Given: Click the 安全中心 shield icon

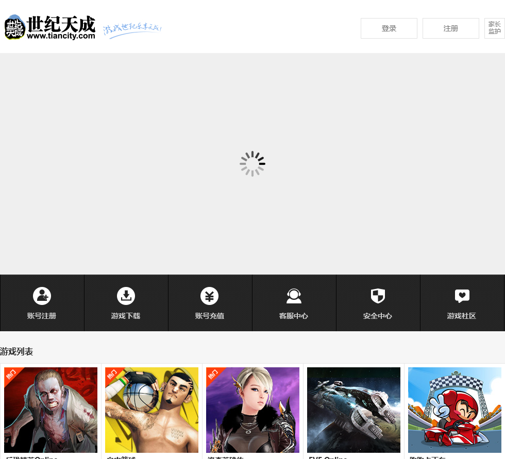Looking at the screenshot, I should coord(378,296).
